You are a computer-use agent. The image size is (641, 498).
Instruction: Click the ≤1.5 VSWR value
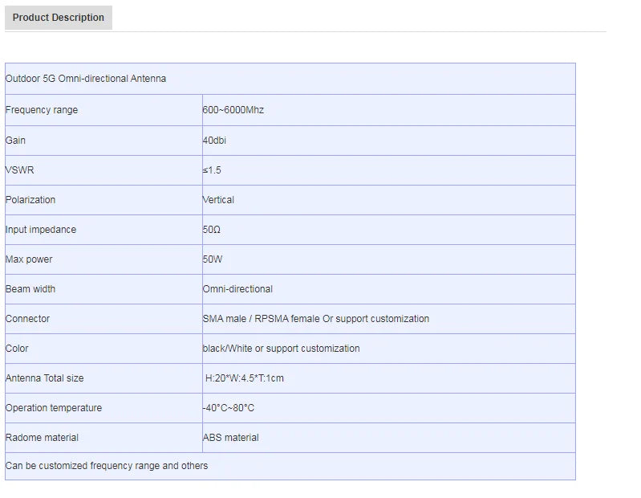[x=212, y=170]
